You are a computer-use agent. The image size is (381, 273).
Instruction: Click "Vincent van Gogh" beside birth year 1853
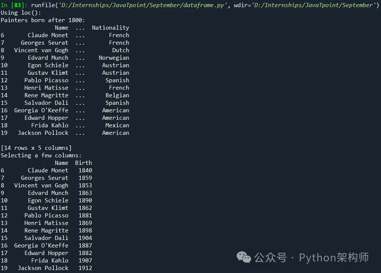(x=41, y=186)
